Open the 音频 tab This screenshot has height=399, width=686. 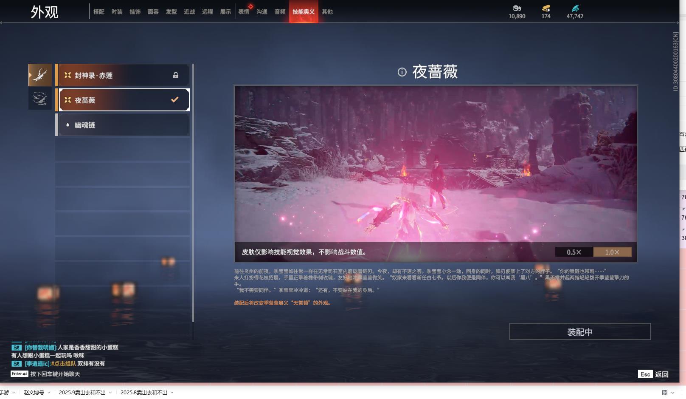coord(280,12)
